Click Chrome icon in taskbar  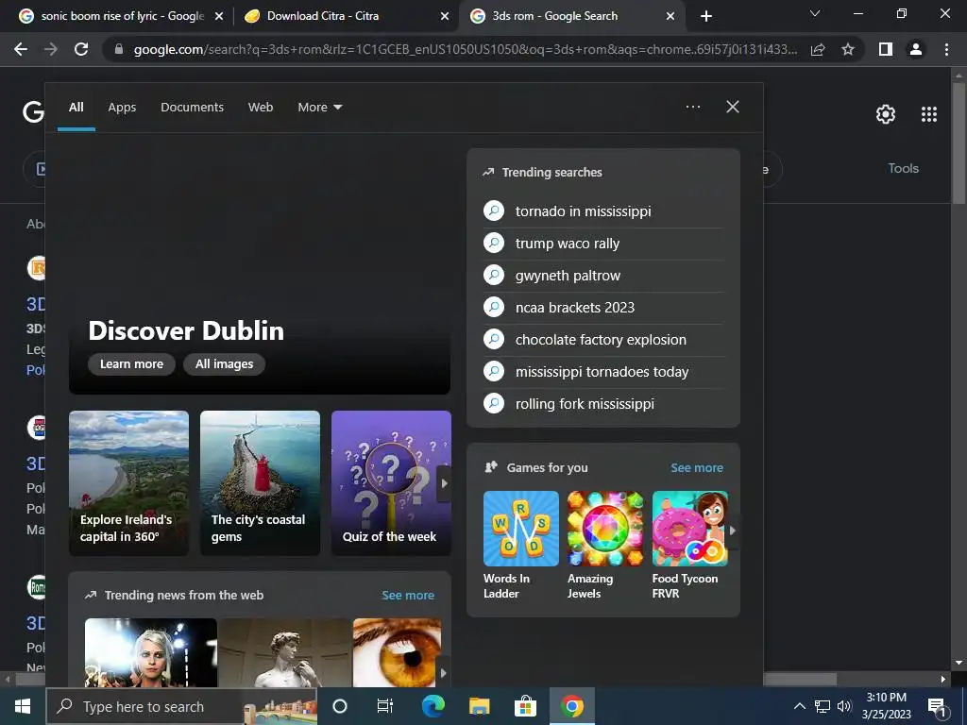coord(571,706)
